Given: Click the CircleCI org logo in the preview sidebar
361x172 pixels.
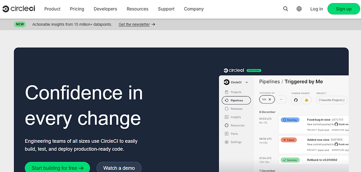Looking at the screenshot, I should point(227,82).
